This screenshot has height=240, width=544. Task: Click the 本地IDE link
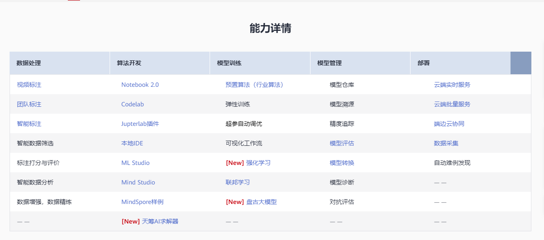[x=132, y=143]
